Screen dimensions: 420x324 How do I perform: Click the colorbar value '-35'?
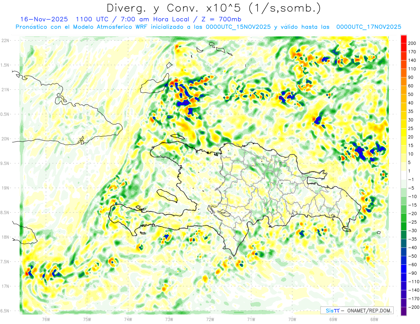(413, 239)
